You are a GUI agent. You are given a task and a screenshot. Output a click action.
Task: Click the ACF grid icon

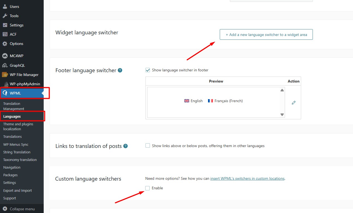tap(5, 34)
